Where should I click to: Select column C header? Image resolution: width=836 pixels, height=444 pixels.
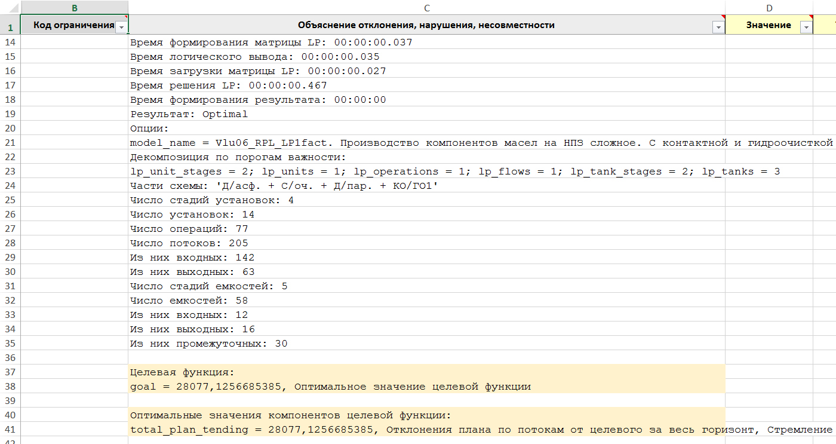pos(426,7)
